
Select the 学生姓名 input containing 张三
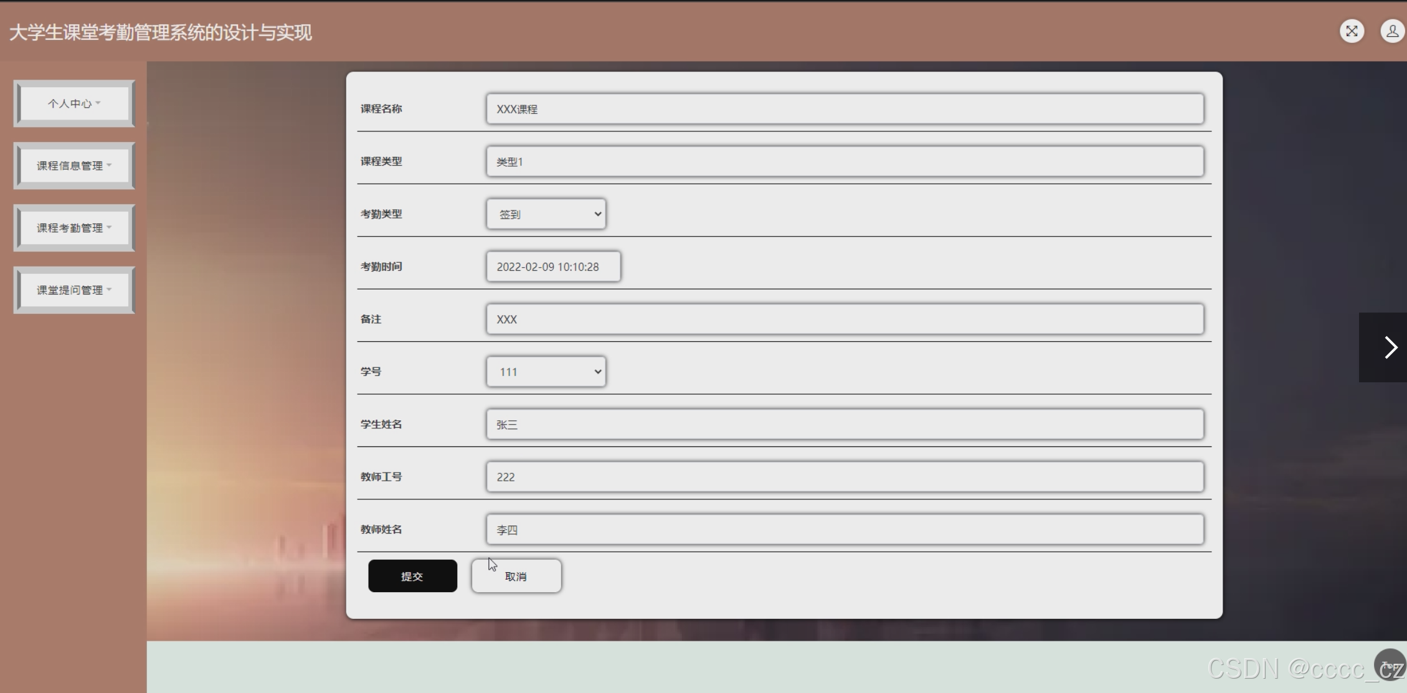(x=845, y=425)
